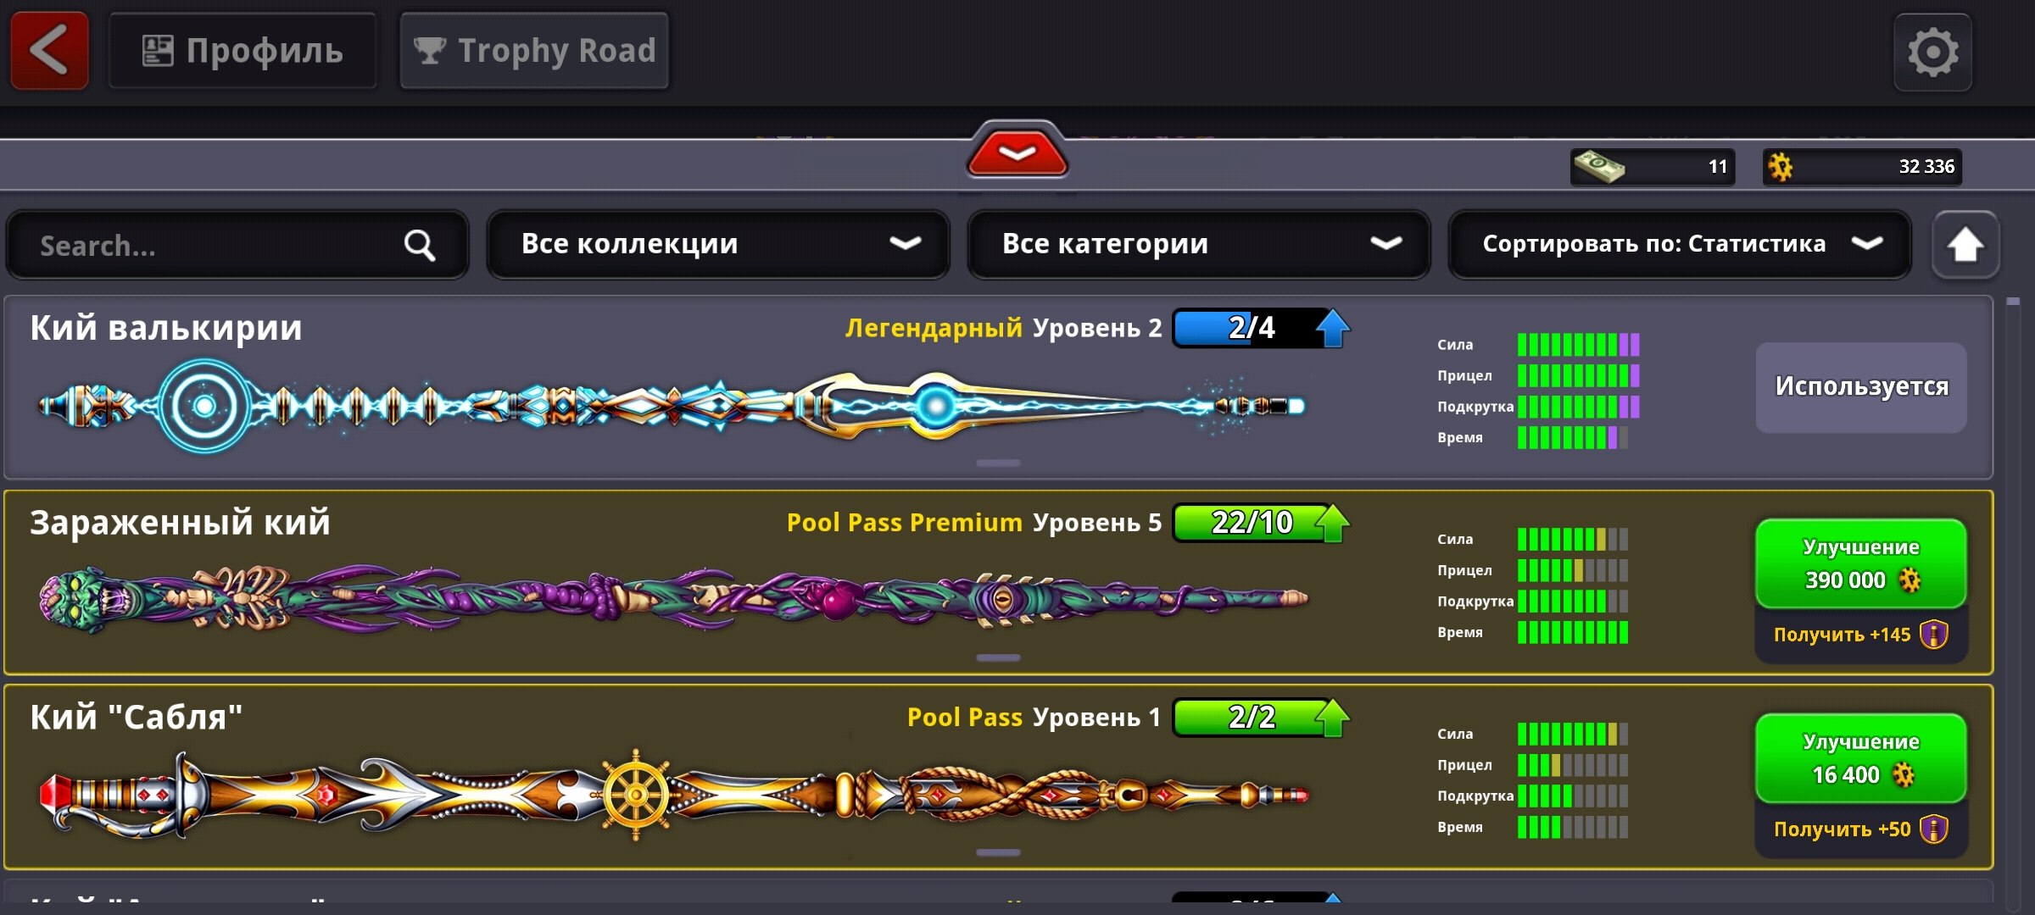The width and height of the screenshot is (2035, 915).
Task: Click the search magnifier icon
Action: 419,245
